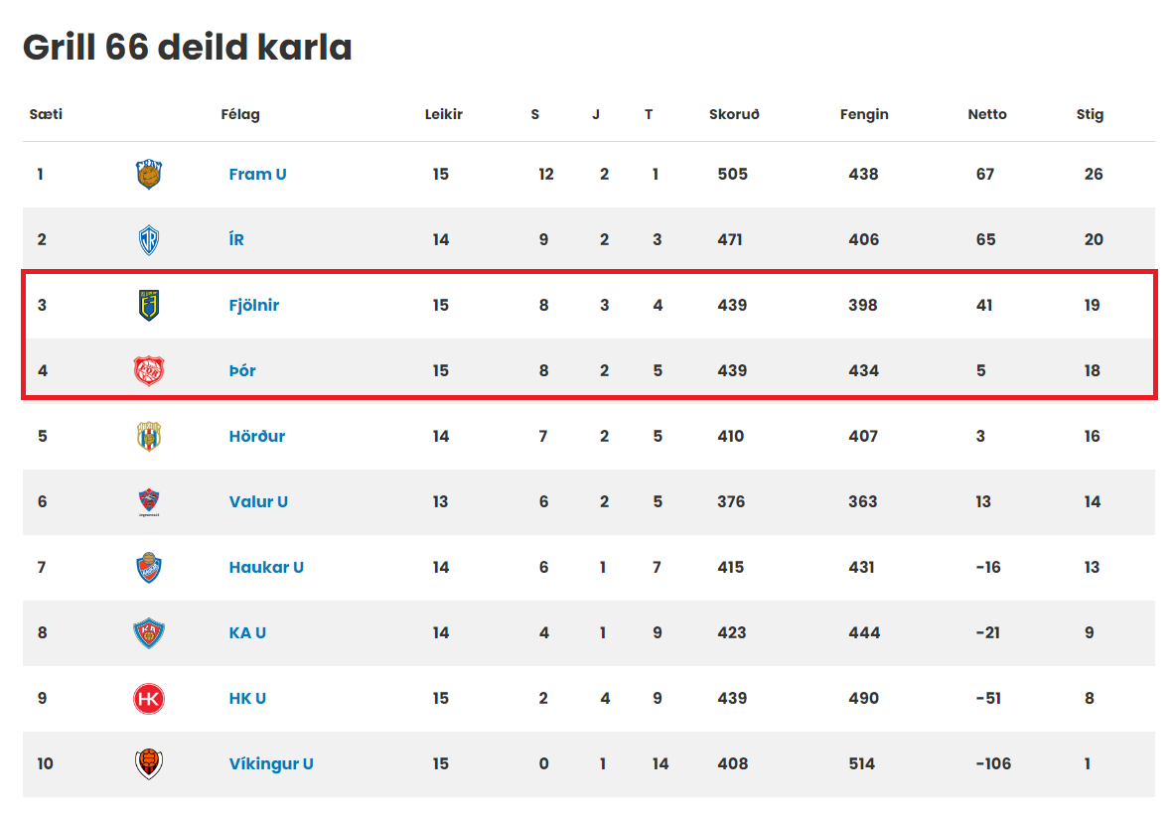The height and width of the screenshot is (815, 1172).
Task: Open the Víkingur U team link
Action: 270,764
